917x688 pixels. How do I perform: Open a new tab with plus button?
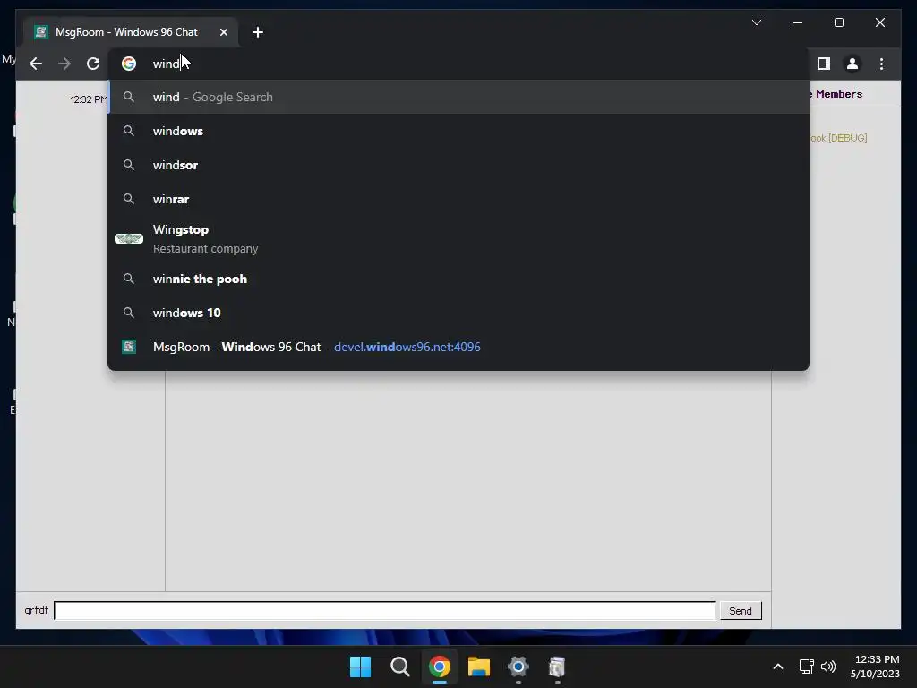[257, 32]
